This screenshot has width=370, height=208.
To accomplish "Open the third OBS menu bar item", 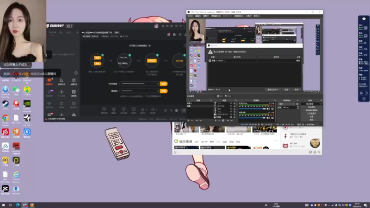I will pyautogui.click(x=206, y=16).
